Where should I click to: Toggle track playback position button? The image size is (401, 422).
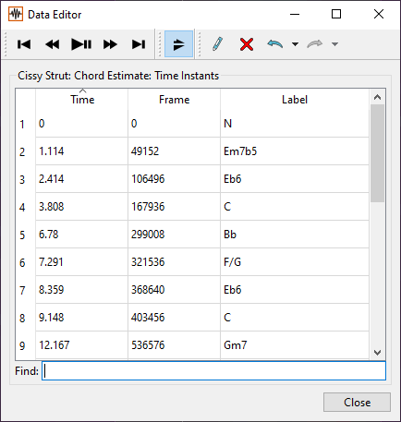(178, 44)
